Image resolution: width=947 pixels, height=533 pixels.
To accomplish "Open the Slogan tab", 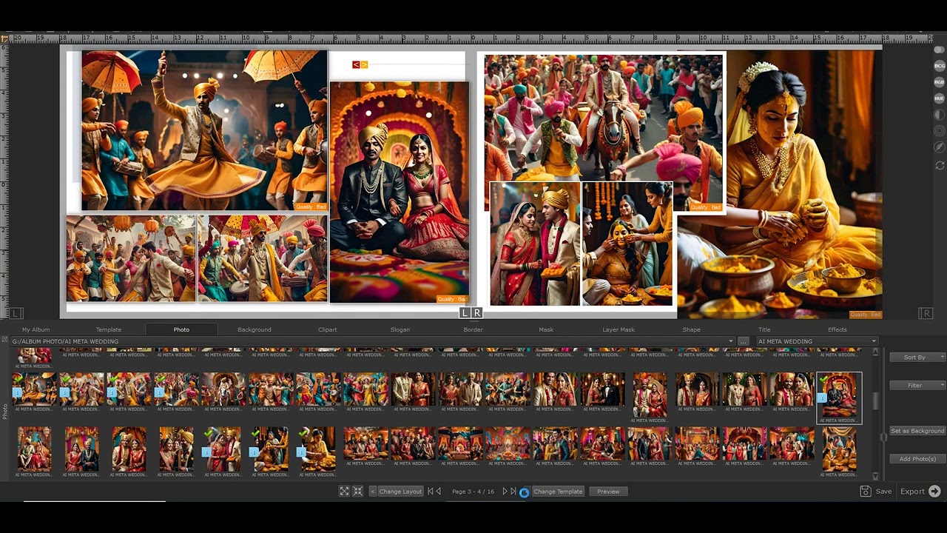I will coord(400,329).
